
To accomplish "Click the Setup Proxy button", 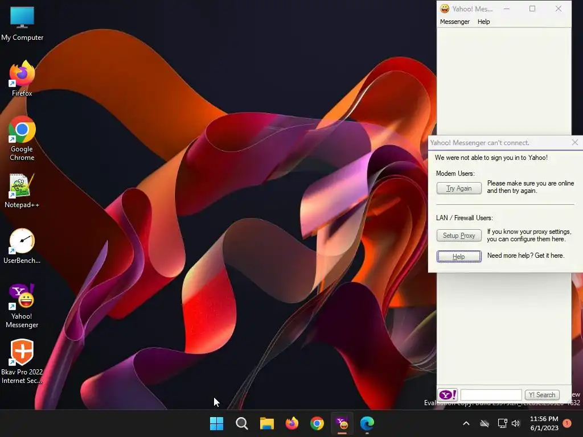I will pyautogui.click(x=459, y=235).
